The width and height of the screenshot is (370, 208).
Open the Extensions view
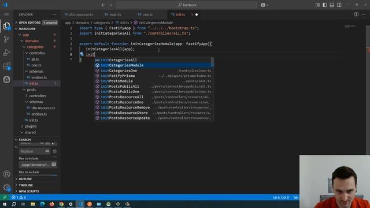[6, 66]
